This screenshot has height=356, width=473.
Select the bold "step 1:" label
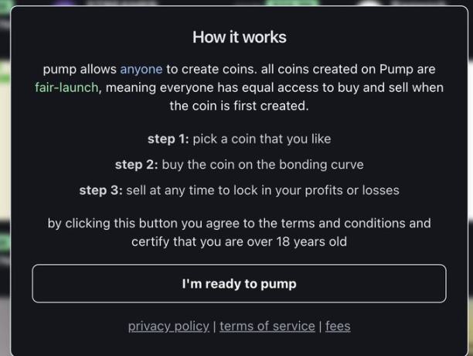point(168,139)
